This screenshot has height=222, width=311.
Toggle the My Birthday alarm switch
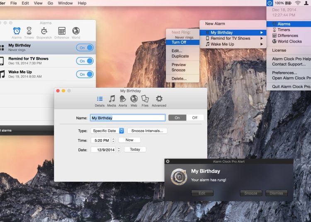(85, 48)
